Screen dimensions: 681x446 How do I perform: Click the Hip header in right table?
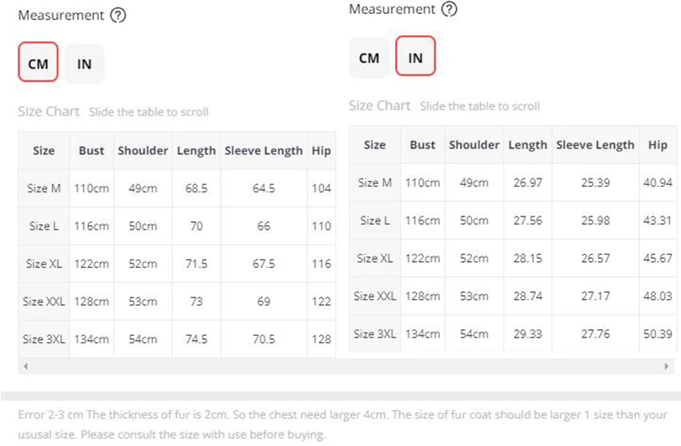[657, 145]
